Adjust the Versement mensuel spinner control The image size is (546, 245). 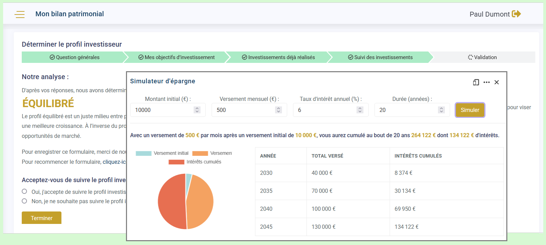[x=279, y=110]
